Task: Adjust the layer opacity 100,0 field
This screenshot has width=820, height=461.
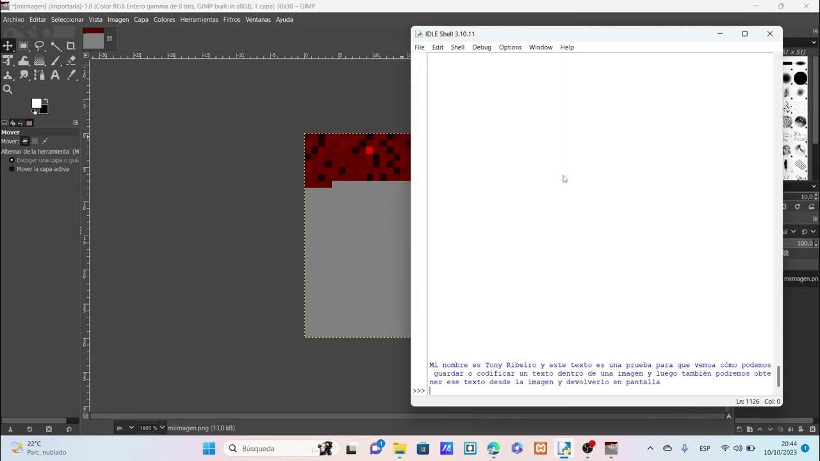Action: tap(802, 243)
